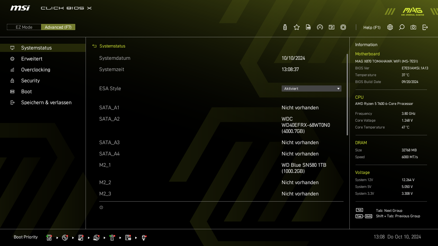438x246 pixels.
Task: Open the M-Flash USB update icon
Action: pyautogui.click(x=285, y=27)
